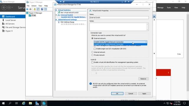
Task: Open Manage menu in Server Manager
Action: coord(160,8)
